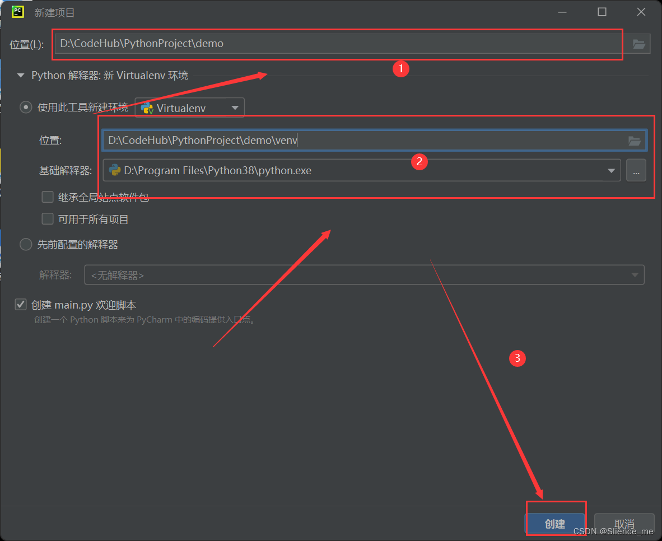The width and height of the screenshot is (662, 541).
Task: Close the 新建项目 dialog
Action: point(641,12)
